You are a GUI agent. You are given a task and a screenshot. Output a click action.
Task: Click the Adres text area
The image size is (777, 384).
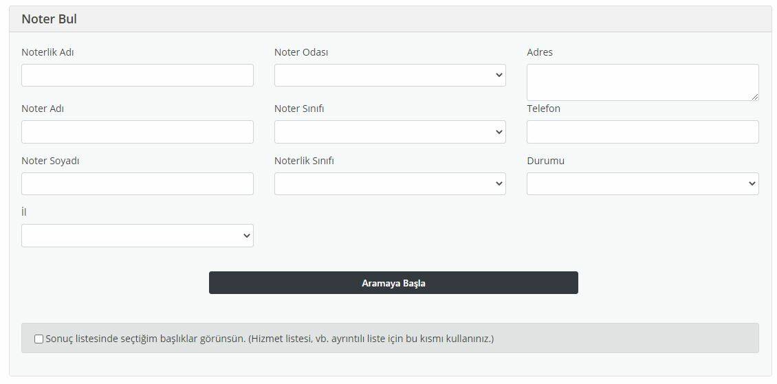click(x=642, y=82)
